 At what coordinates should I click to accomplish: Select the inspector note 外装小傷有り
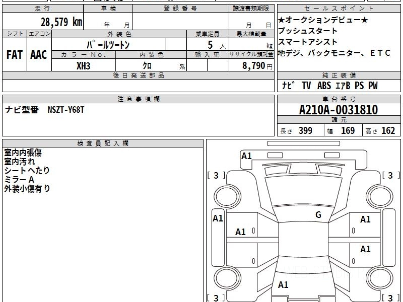click(27, 189)
